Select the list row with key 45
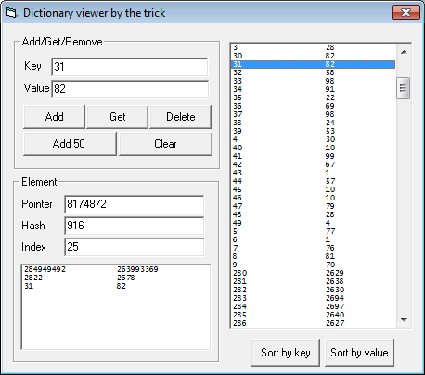Viewport: 425px width, 375px height. point(314,189)
